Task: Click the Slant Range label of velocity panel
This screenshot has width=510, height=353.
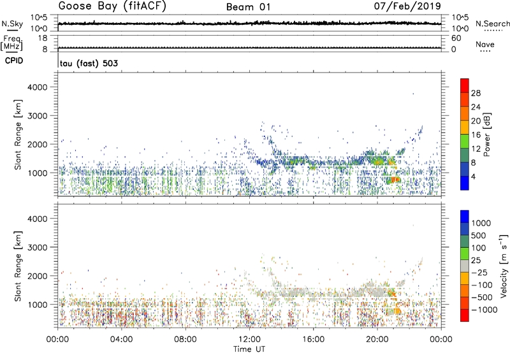Action: pos(18,266)
